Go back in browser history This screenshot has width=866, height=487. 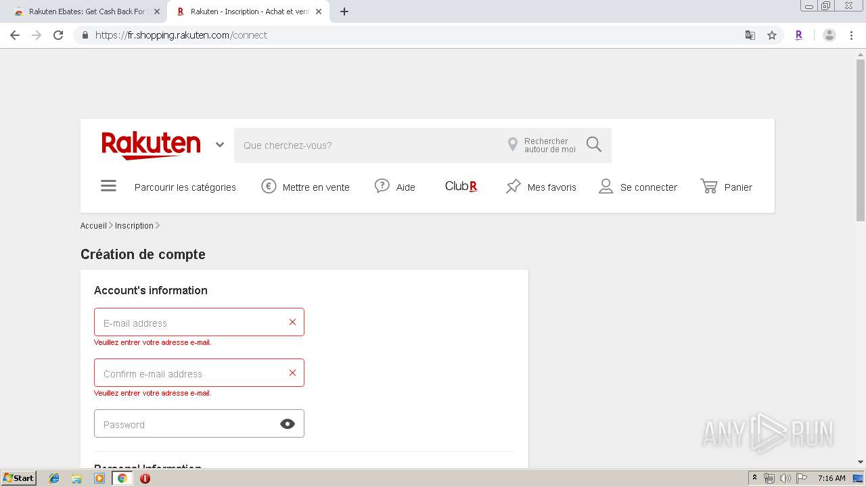point(15,35)
